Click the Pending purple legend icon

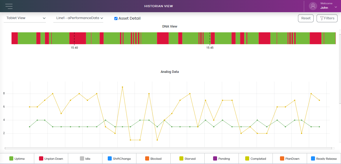tap(215, 159)
